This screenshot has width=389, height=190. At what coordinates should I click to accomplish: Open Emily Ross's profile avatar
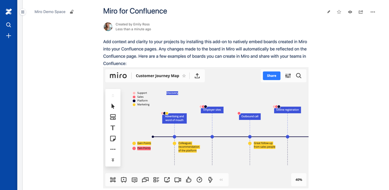click(x=108, y=27)
